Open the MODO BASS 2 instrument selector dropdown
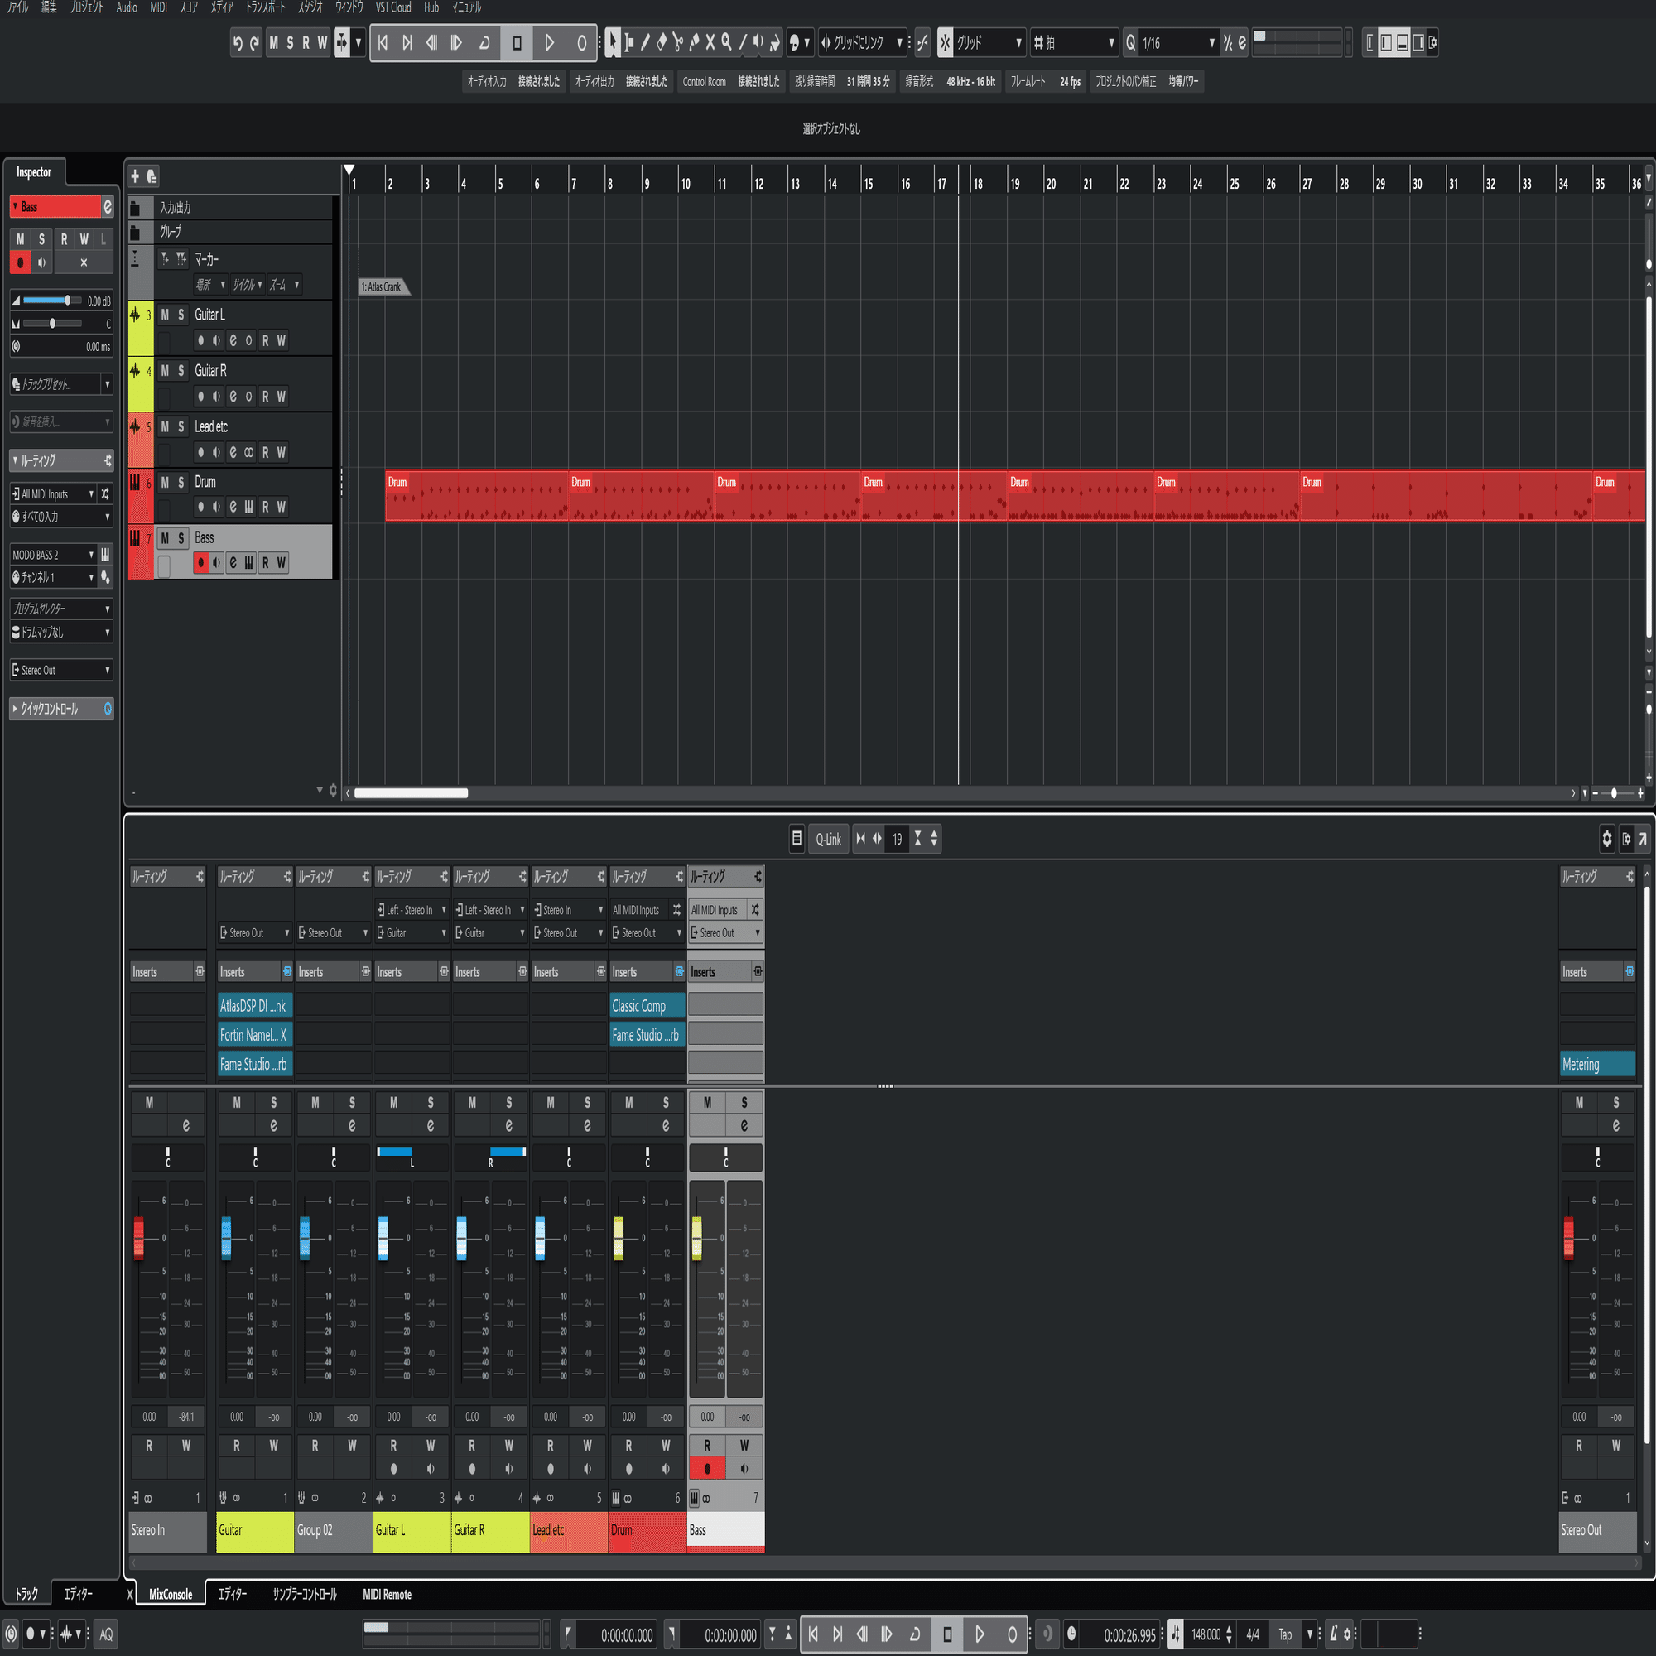 51,555
